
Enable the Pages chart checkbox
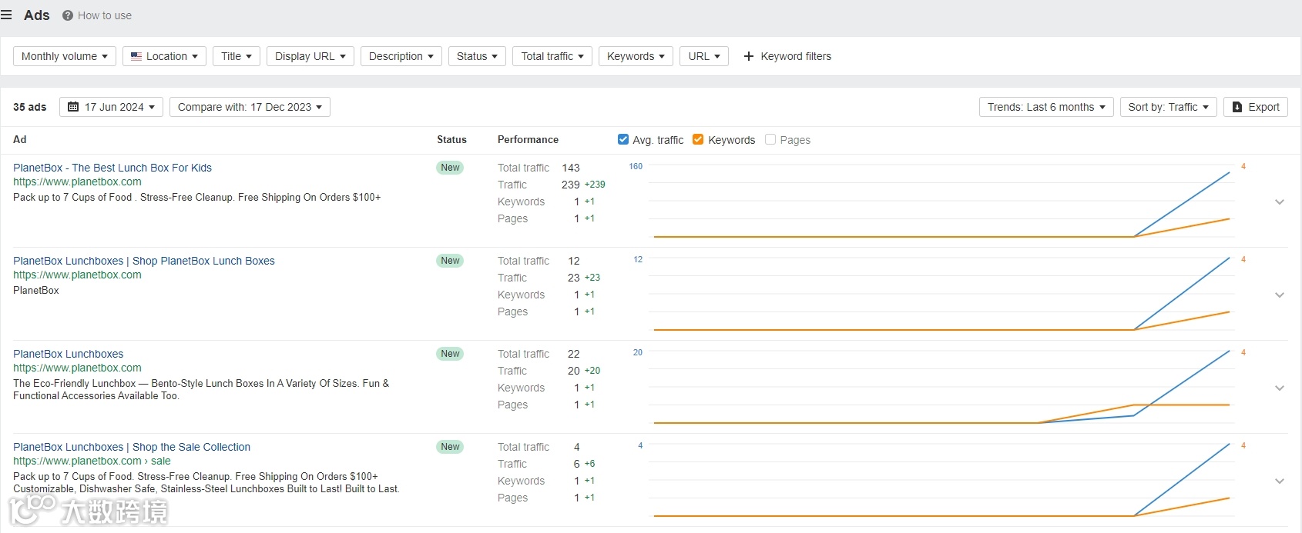(x=770, y=139)
